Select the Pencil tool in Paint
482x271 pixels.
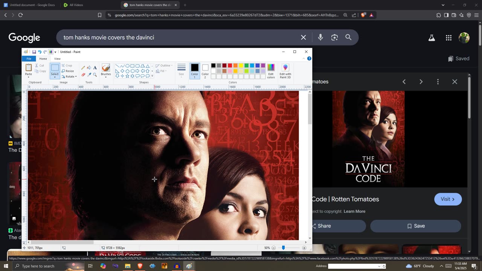coord(83,68)
